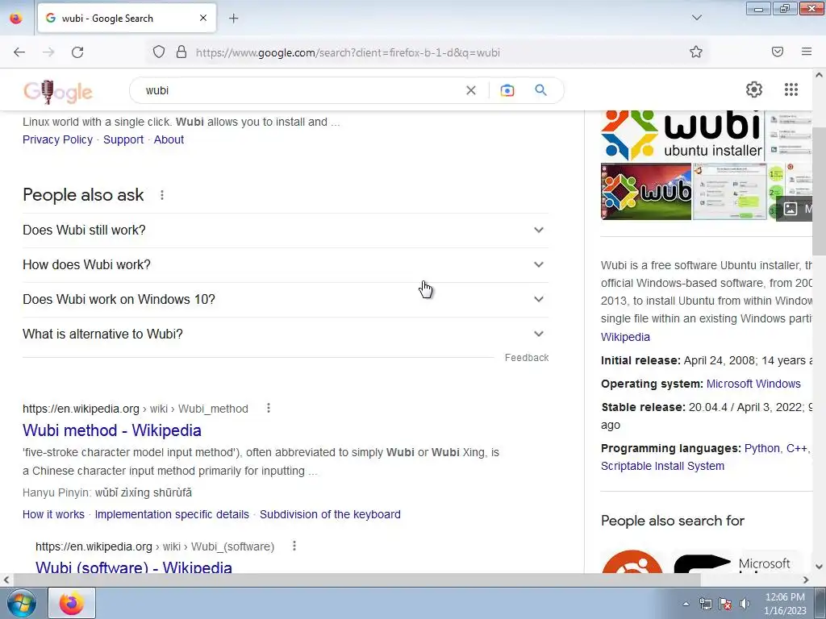The width and height of the screenshot is (826, 619).
Task: Open Scriptable Install System link
Action: coord(663,466)
